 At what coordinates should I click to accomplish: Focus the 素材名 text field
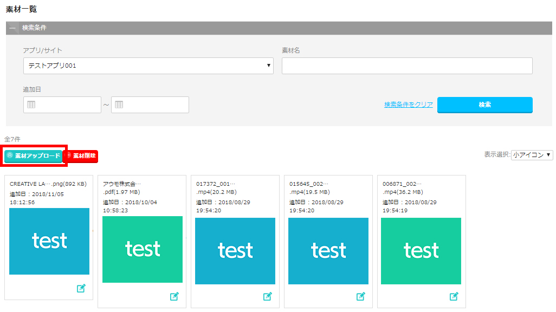[406, 66]
